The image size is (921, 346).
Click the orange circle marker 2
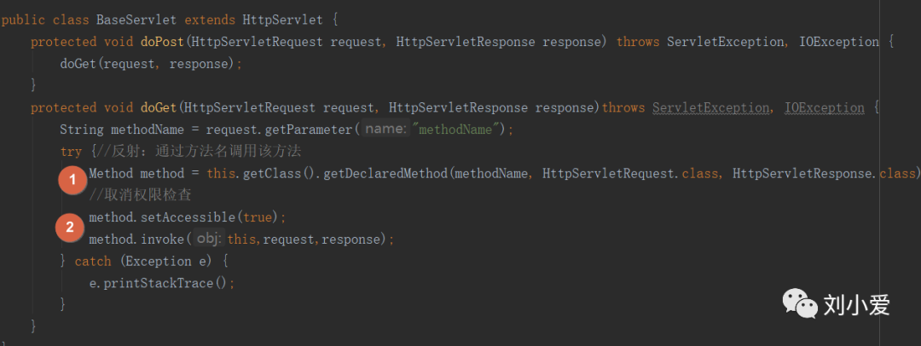pyautogui.click(x=71, y=227)
